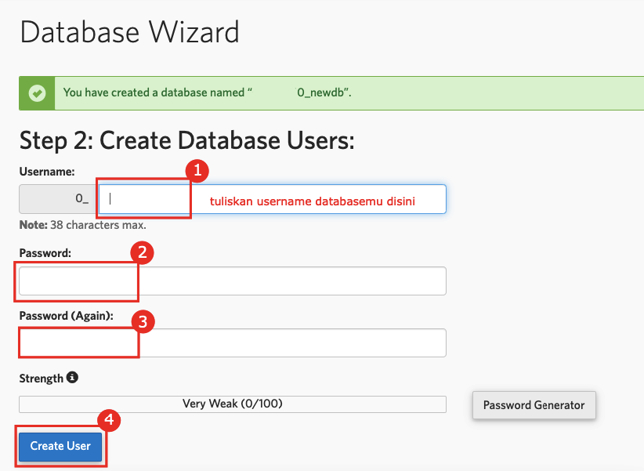Click the Username input field
644x471 pixels.
click(x=273, y=199)
